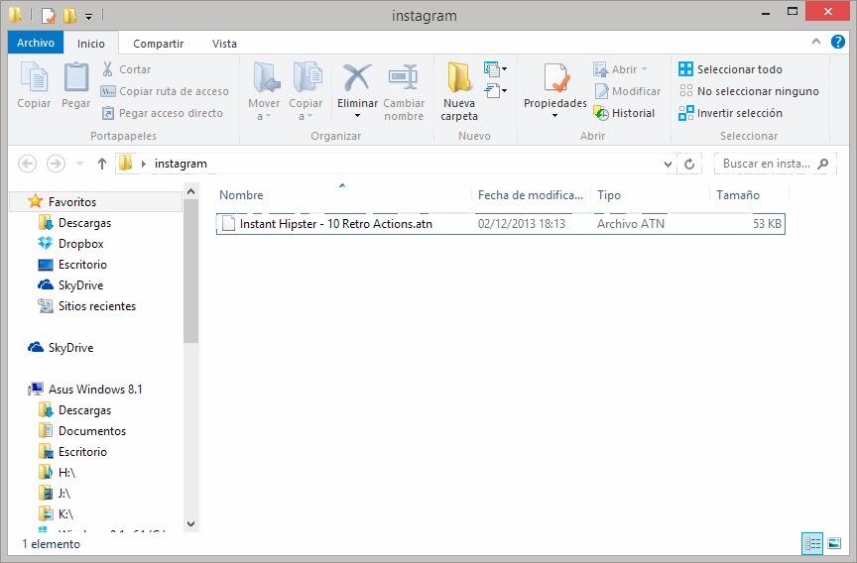The height and width of the screenshot is (563, 857).
Task: Select Instant Hipster - 10 Retro Actions.atn
Action: 501,223
